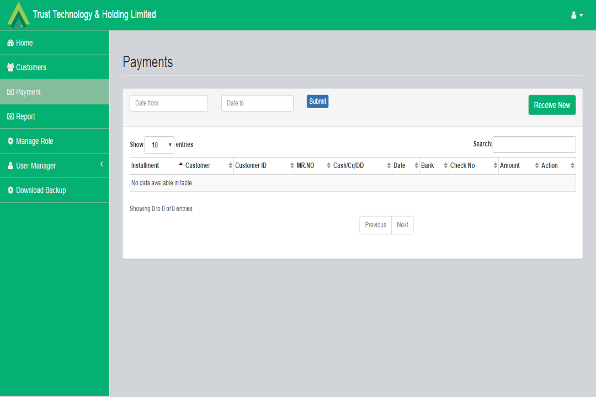Click the Manage Role gear icon
596x397 pixels.
point(10,141)
